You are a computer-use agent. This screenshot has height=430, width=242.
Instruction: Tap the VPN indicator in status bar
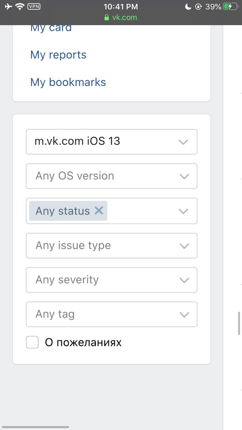[x=34, y=6]
